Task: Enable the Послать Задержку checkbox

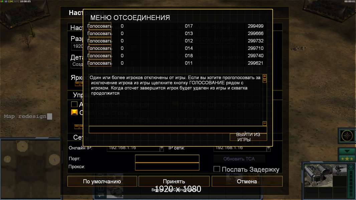Action: (x=217, y=169)
